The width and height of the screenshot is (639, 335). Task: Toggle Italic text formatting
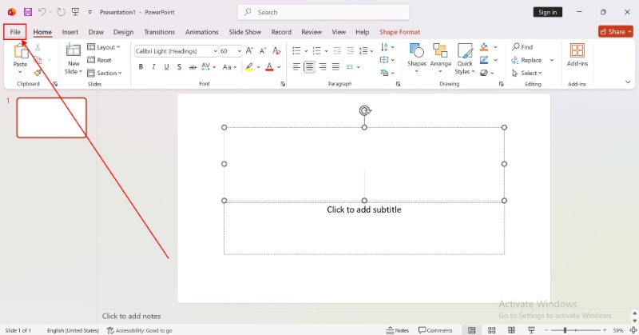(x=155, y=67)
